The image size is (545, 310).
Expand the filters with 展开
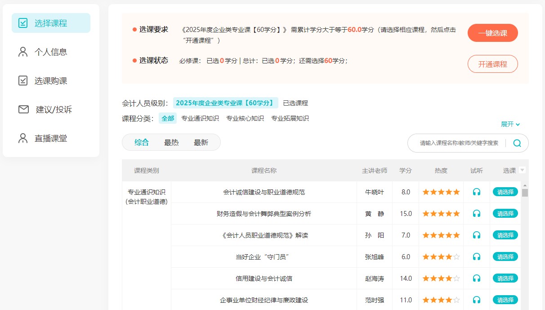tap(510, 124)
